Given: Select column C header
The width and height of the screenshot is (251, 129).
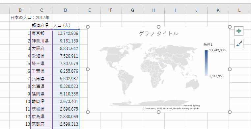Looking at the screenshot, I should click(42, 11).
